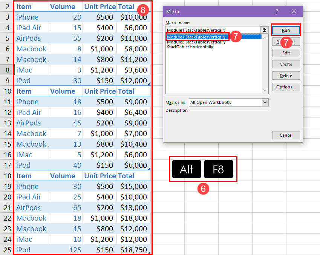Open the Macros in dropdown

(x=265, y=102)
